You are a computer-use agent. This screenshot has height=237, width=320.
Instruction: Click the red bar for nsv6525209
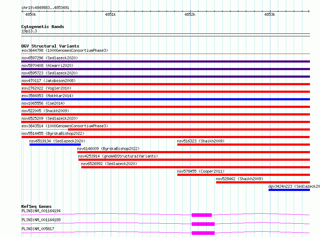[x=165, y=122]
